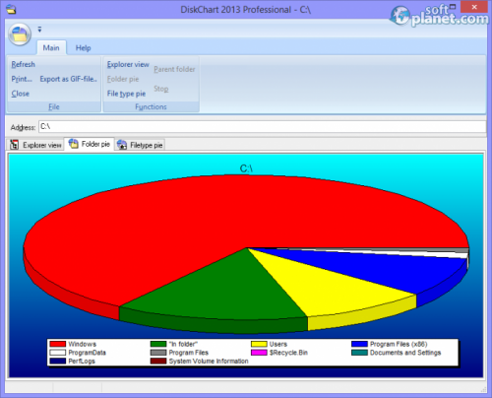Open the quick access toolbar dropdown arrow
The height and width of the screenshot is (398, 492).
[39, 30]
